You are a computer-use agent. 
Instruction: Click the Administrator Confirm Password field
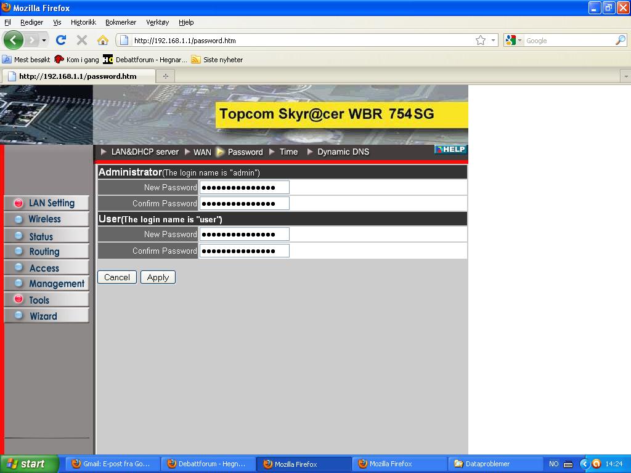click(244, 203)
